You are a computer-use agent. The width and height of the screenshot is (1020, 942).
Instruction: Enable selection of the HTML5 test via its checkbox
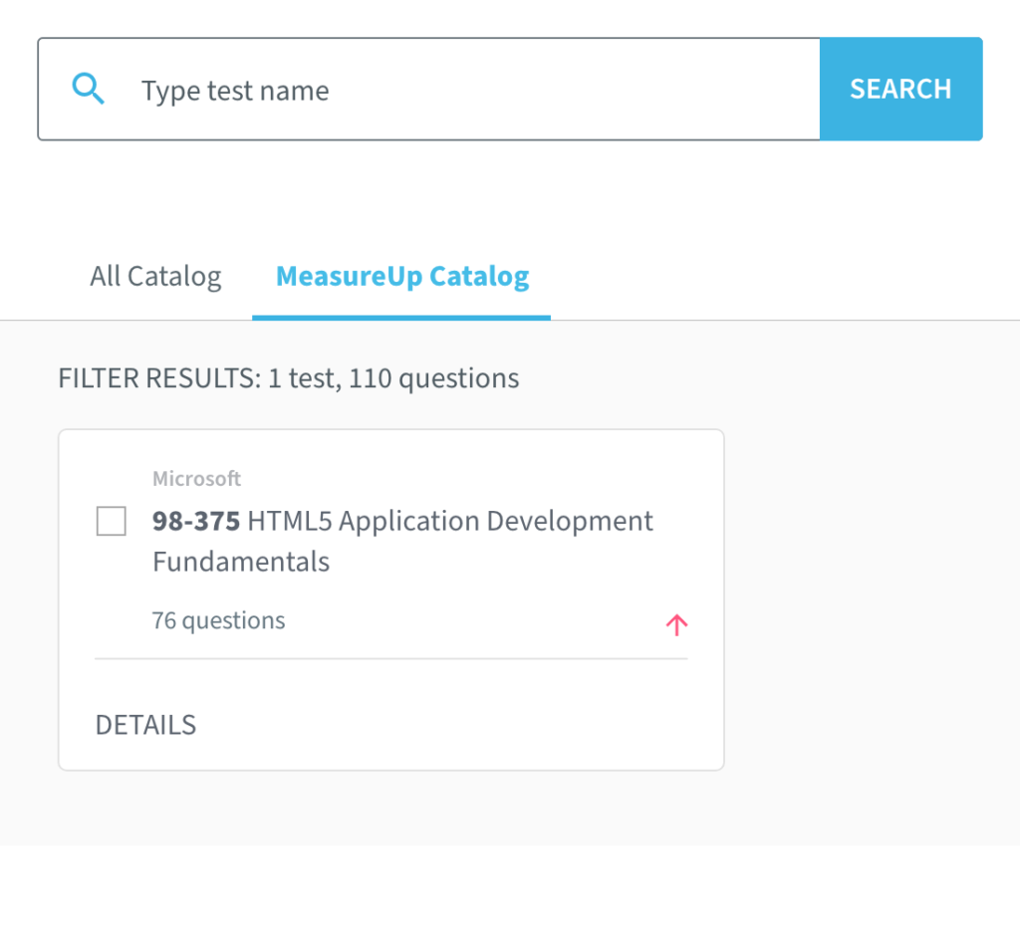pyautogui.click(x=111, y=521)
